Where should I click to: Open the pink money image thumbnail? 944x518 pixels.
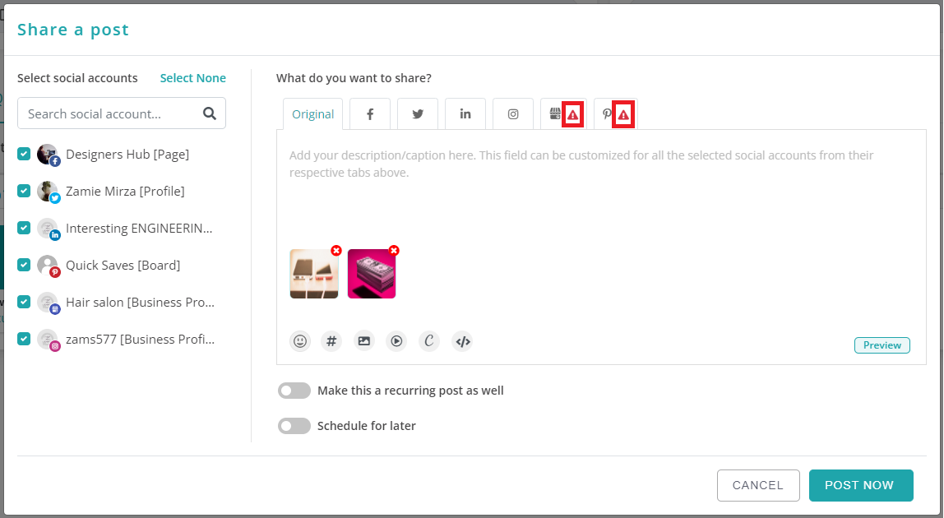pos(372,274)
